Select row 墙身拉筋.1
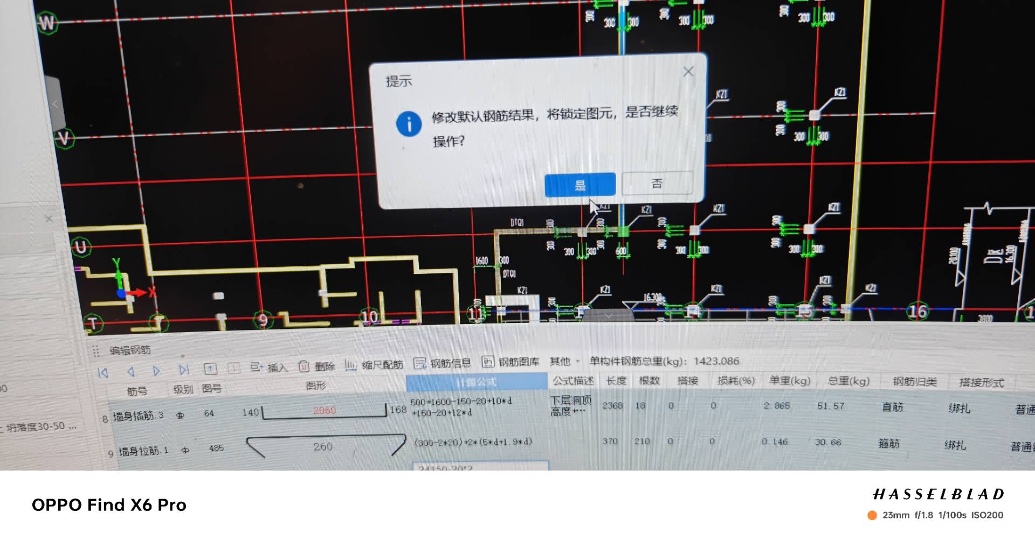The width and height of the screenshot is (1035, 538). (x=143, y=451)
